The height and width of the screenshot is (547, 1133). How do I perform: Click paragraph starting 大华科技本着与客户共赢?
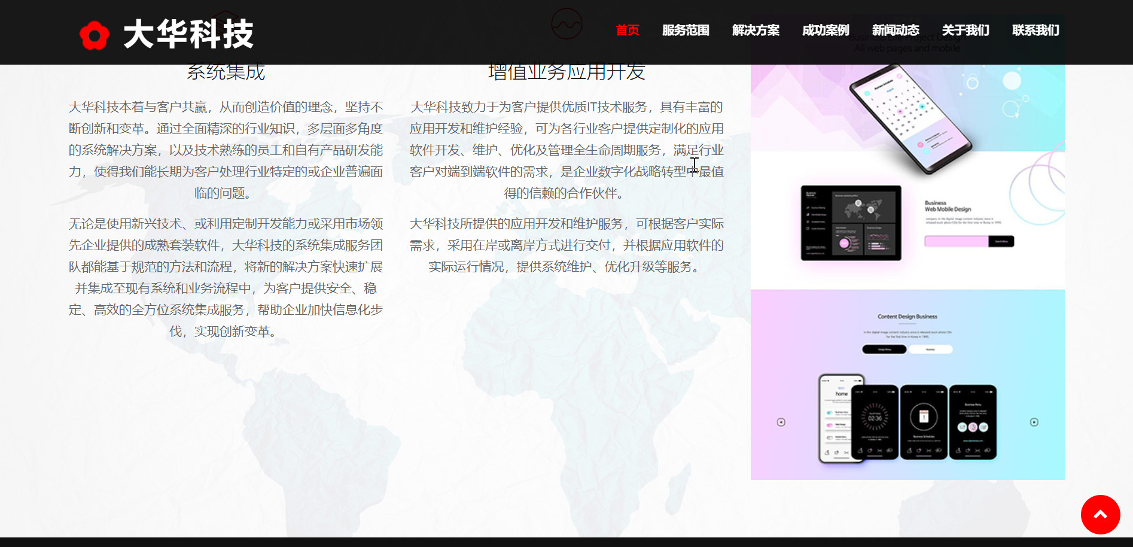click(226, 150)
